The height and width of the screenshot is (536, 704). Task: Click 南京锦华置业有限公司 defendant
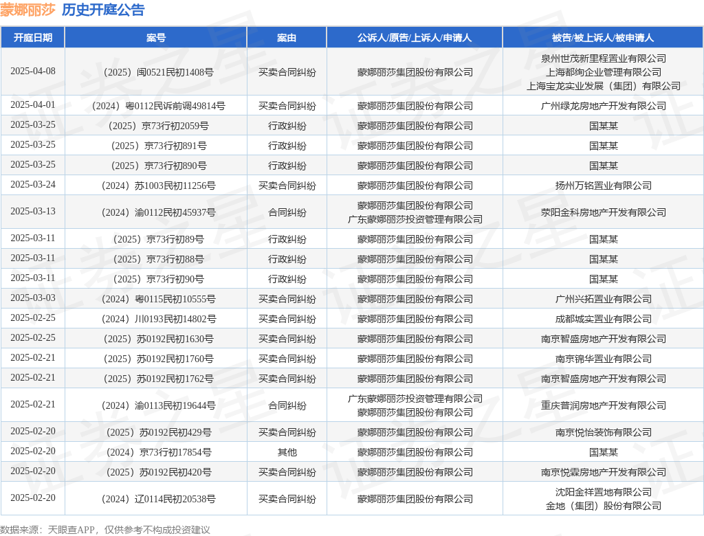tap(604, 359)
